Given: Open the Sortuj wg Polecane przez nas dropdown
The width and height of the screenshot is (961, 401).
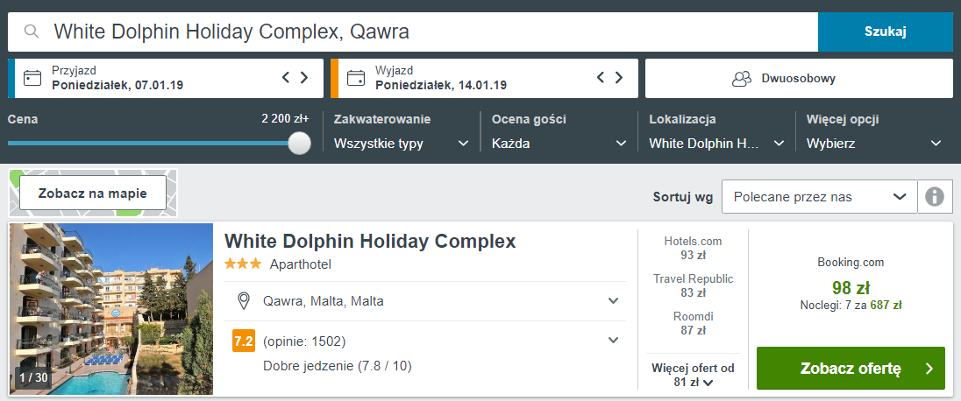Looking at the screenshot, I should [x=820, y=196].
